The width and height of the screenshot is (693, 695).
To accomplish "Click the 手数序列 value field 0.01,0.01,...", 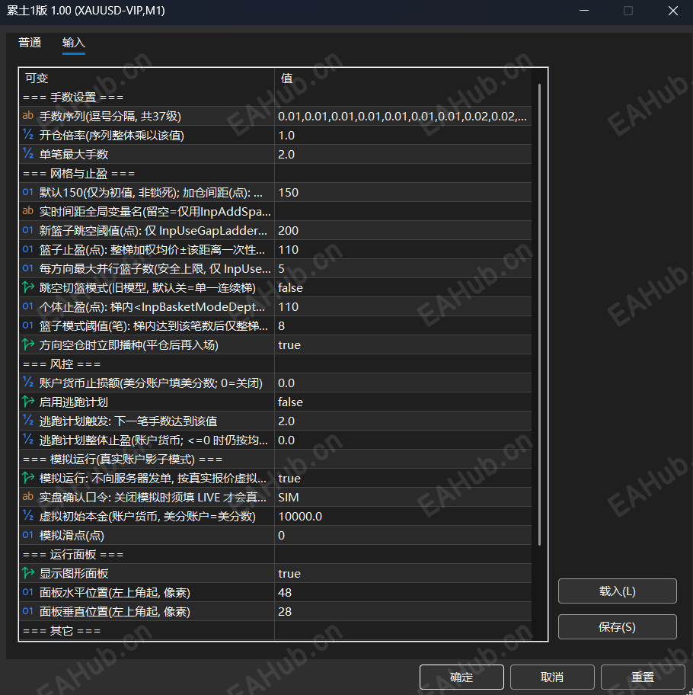I will [x=403, y=116].
